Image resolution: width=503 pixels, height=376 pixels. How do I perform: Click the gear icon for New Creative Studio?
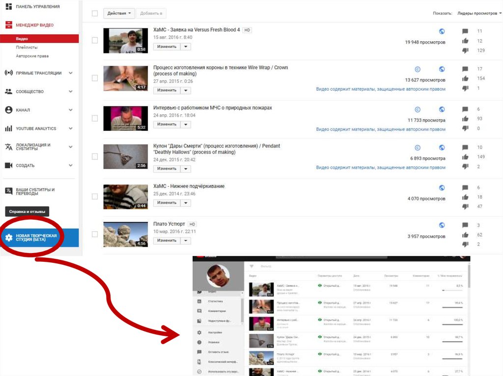point(8,238)
